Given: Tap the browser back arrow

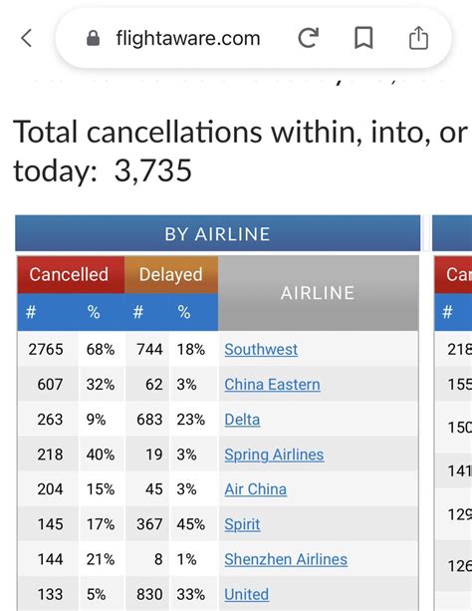Looking at the screenshot, I should click(26, 38).
